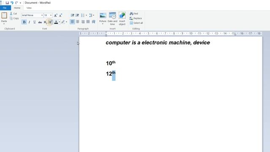Image resolution: width=270 pixels, height=152 pixels.
Task: Save the document from the quick access toolbar
Action: (x=7, y=3)
